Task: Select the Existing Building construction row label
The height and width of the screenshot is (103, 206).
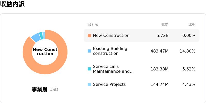Action: coord(110,51)
